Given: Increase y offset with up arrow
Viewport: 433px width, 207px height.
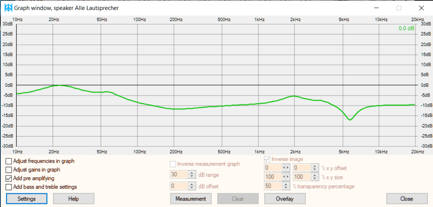Looking at the screenshot, I should 315,166.
